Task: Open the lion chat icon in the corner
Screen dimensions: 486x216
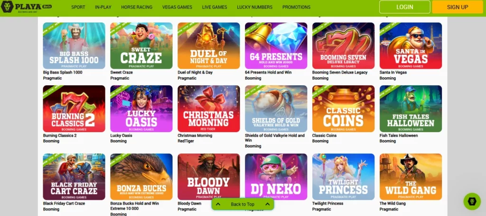Action: tap(472, 201)
